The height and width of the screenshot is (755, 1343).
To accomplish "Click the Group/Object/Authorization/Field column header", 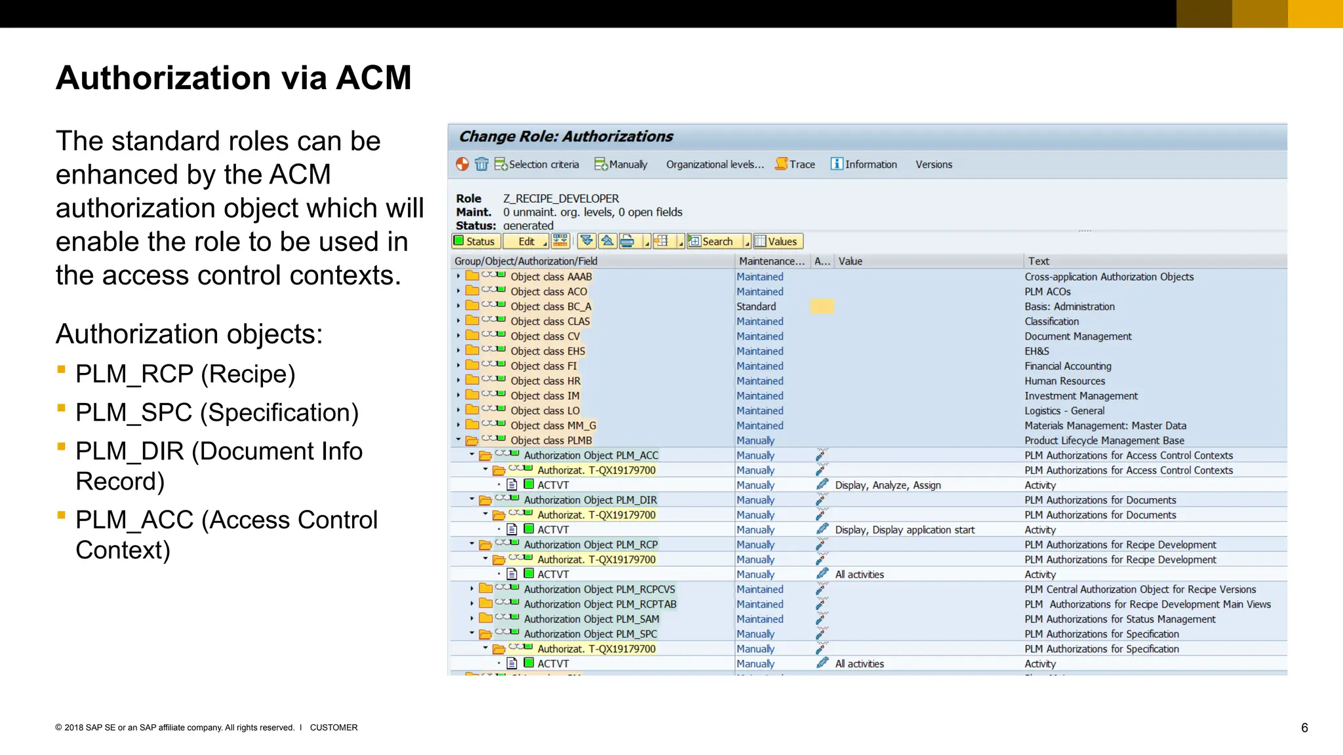I will [592, 261].
